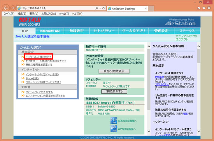Image resolution: width=214 pixels, height=141 pixels.
Task: Click IEEE 802.11n/g/b wireless info heading
Action: [x=110, y=103]
